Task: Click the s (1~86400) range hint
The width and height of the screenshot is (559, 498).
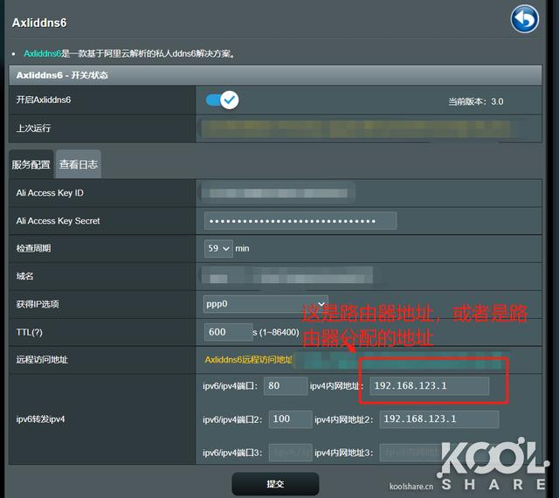Action: 276,333
